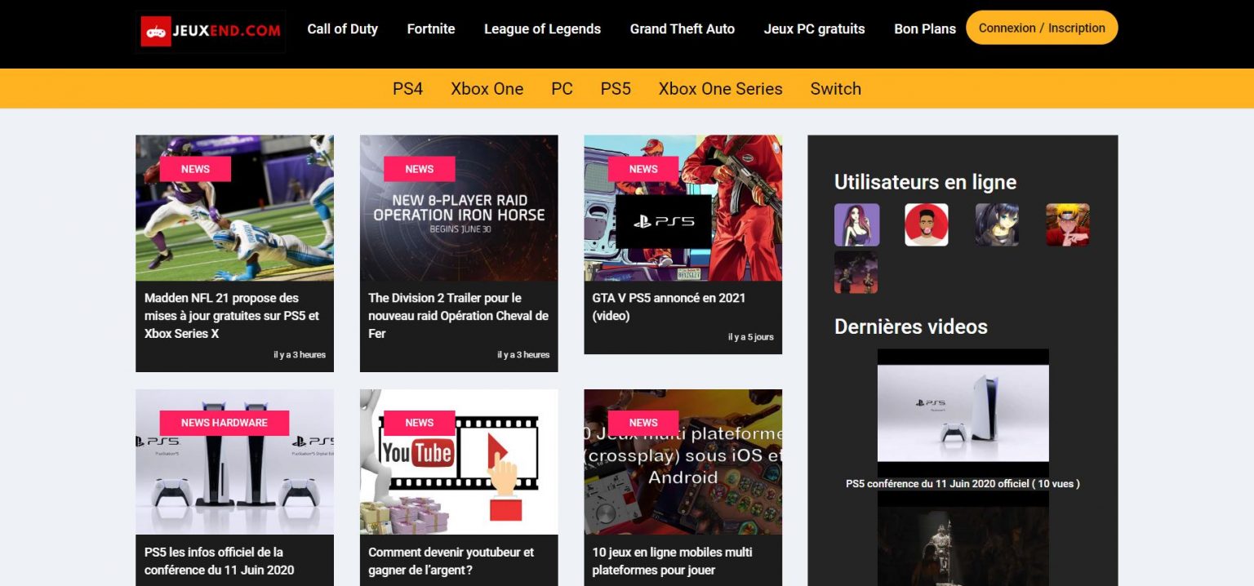
Task: Open the Call of Duty menu link
Action: (x=342, y=29)
